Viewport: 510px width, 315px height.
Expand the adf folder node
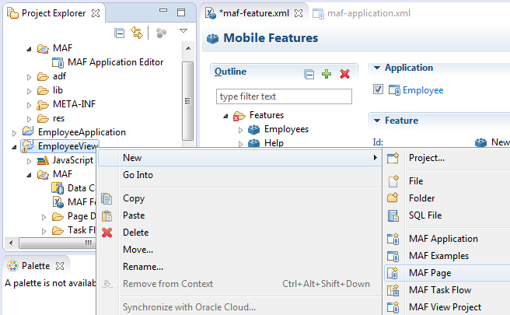click(x=29, y=77)
